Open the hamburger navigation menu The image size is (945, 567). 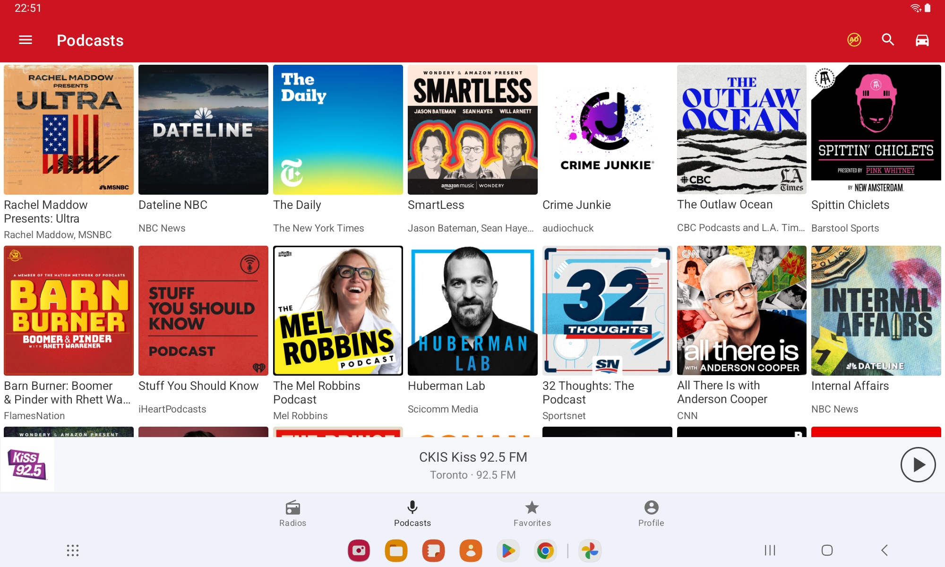26,40
